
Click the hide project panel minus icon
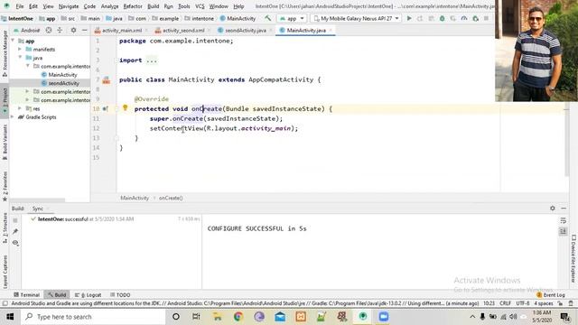tap(84, 30)
